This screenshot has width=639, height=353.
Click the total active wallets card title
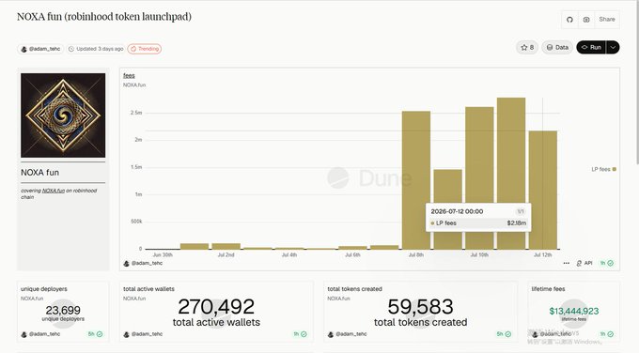tap(148, 288)
